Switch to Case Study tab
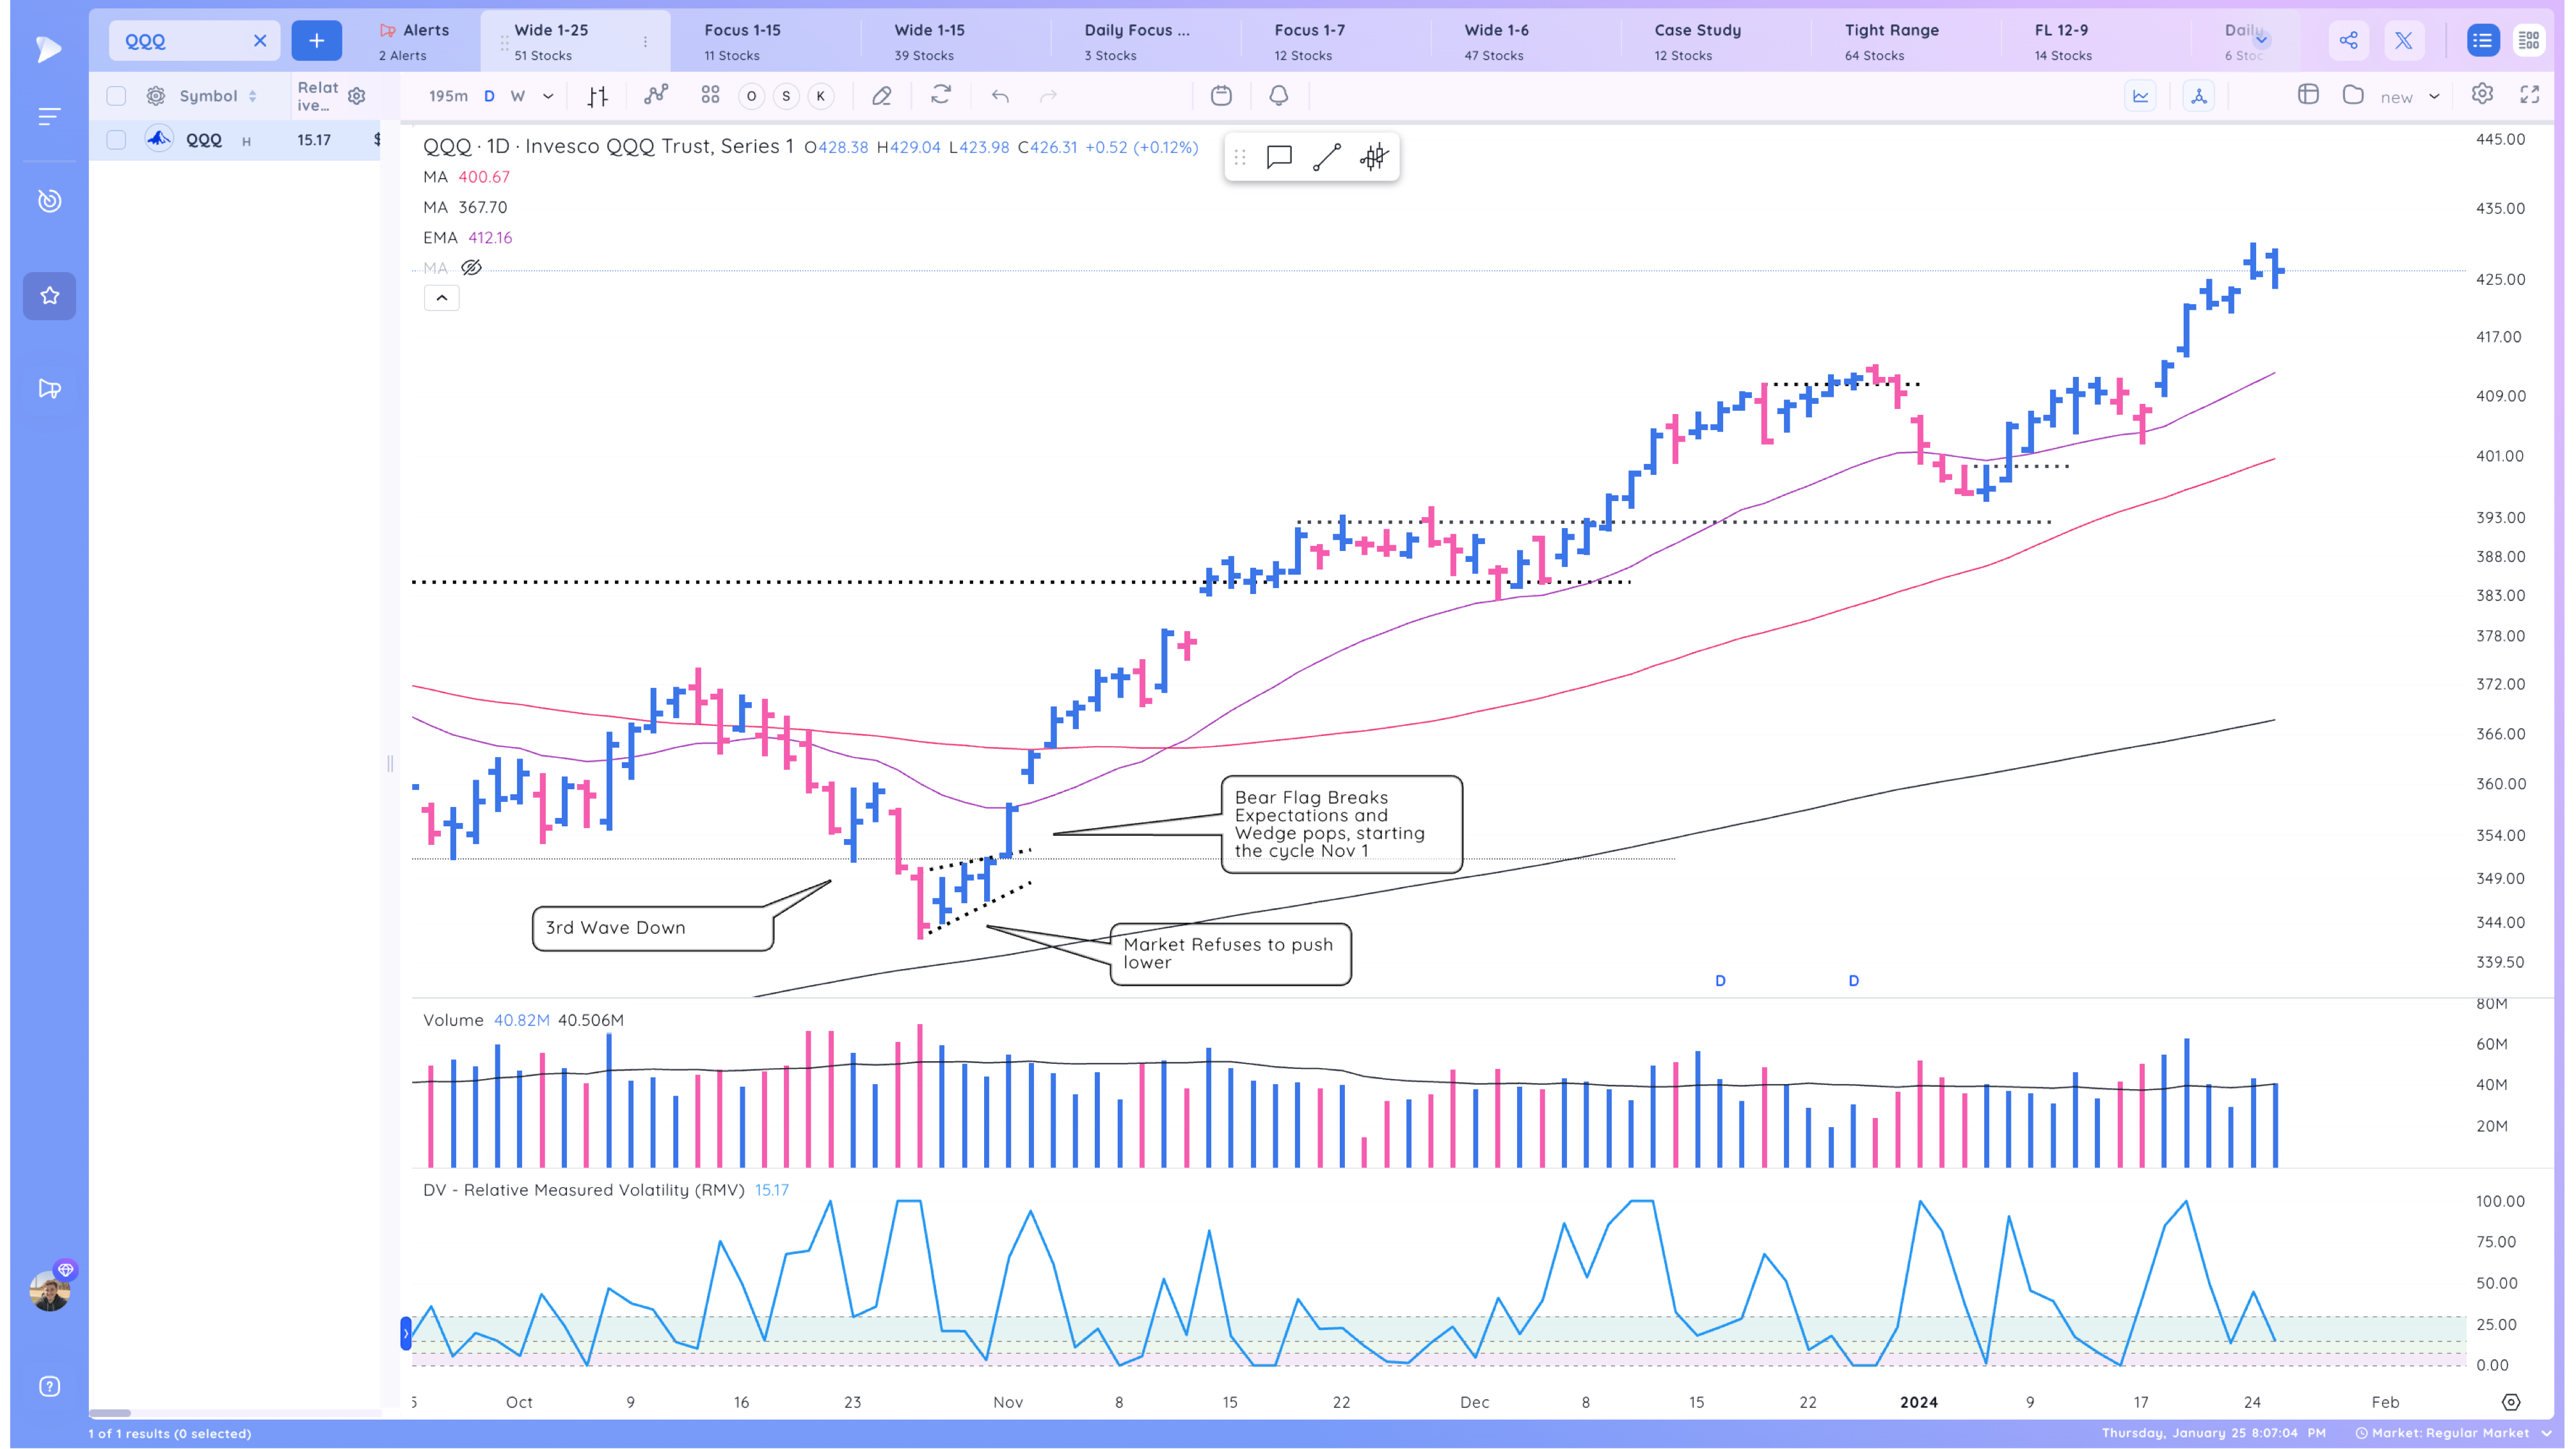The image size is (2576, 1449). 1697,42
